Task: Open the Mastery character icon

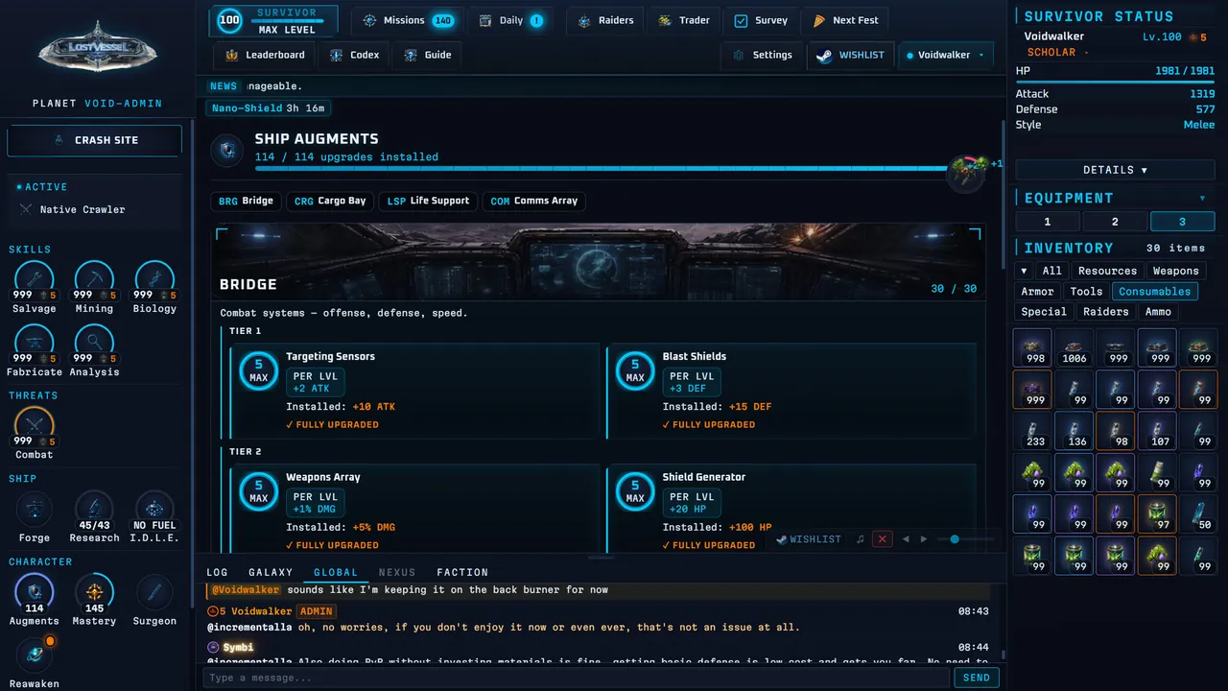Action: click(x=94, y=593)
